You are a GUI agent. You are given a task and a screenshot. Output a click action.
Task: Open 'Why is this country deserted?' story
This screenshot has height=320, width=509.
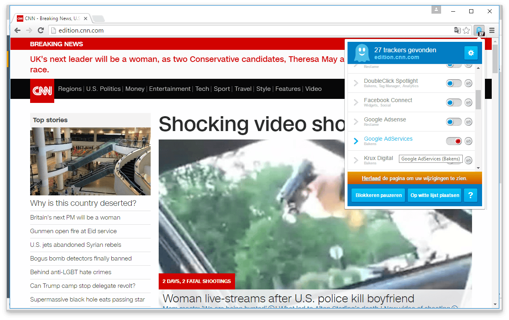[83, 203]
